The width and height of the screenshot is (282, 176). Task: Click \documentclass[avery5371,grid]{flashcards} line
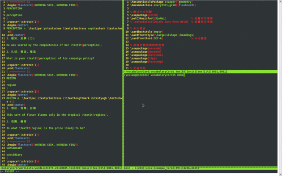163,5
